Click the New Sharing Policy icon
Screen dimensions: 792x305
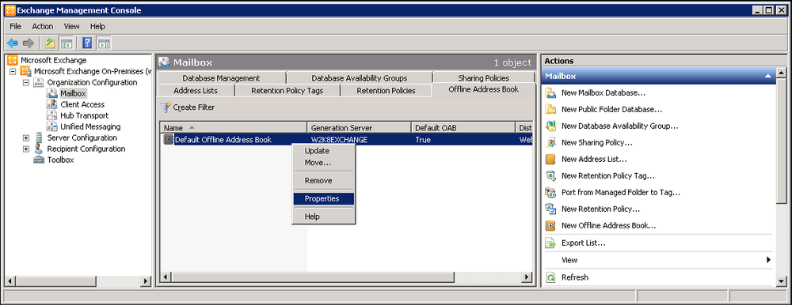551,143
